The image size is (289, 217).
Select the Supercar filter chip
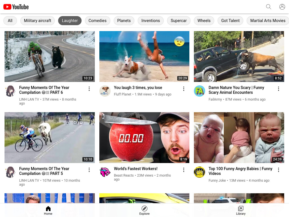click(x=179, y=21)
